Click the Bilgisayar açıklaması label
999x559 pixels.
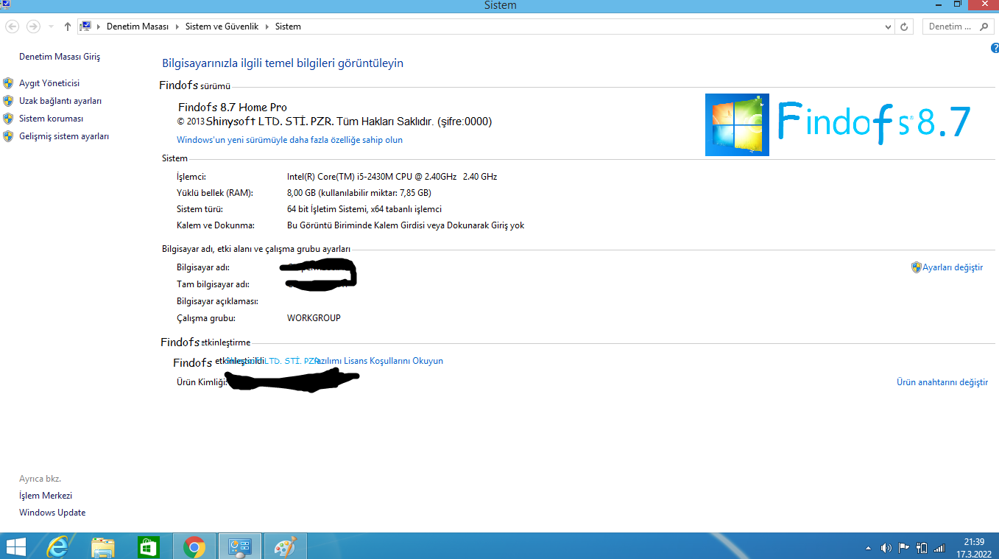pyautogui.click(x=218, y=301)
